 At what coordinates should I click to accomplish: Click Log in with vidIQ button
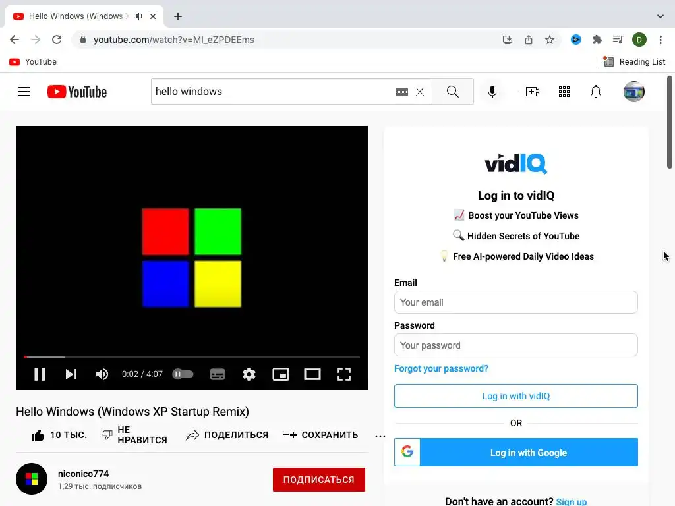515,396
